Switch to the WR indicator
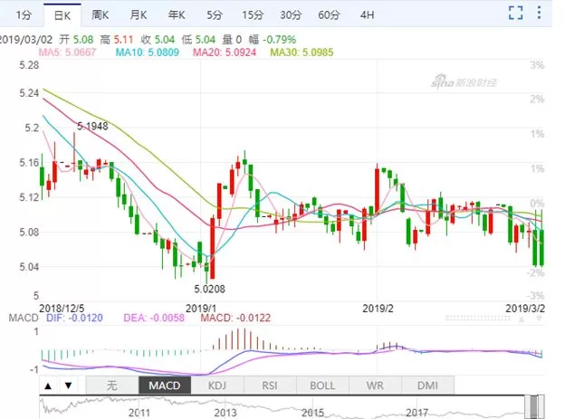Screen dimensions: 565x419 click(x=375, y=386)
